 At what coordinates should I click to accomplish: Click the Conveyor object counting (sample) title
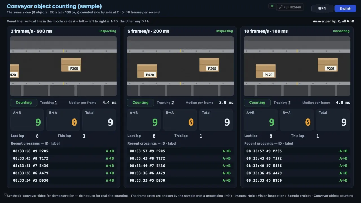(54, 6)
